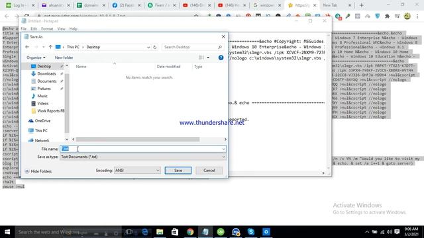Open the Save as type dropdown

pyautogui.click(x=143, y=157)
